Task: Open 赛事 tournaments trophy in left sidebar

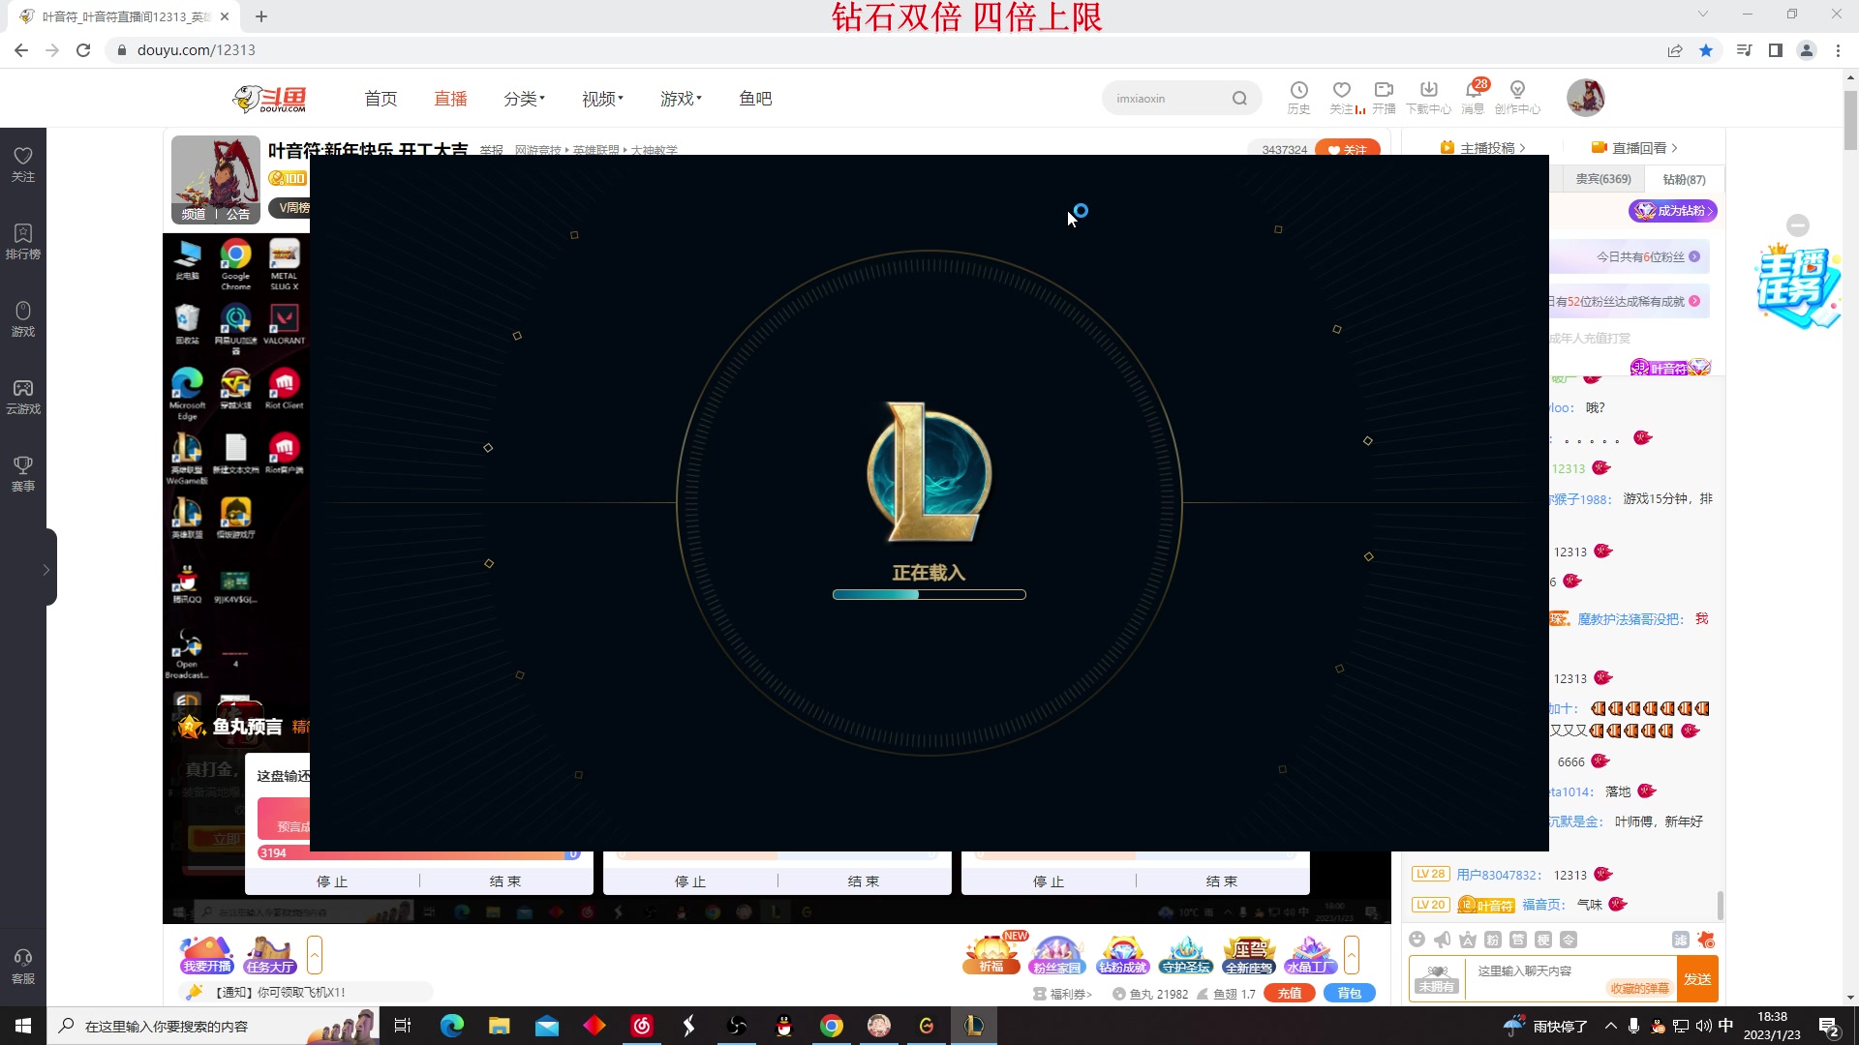Action: click(23, 474)
